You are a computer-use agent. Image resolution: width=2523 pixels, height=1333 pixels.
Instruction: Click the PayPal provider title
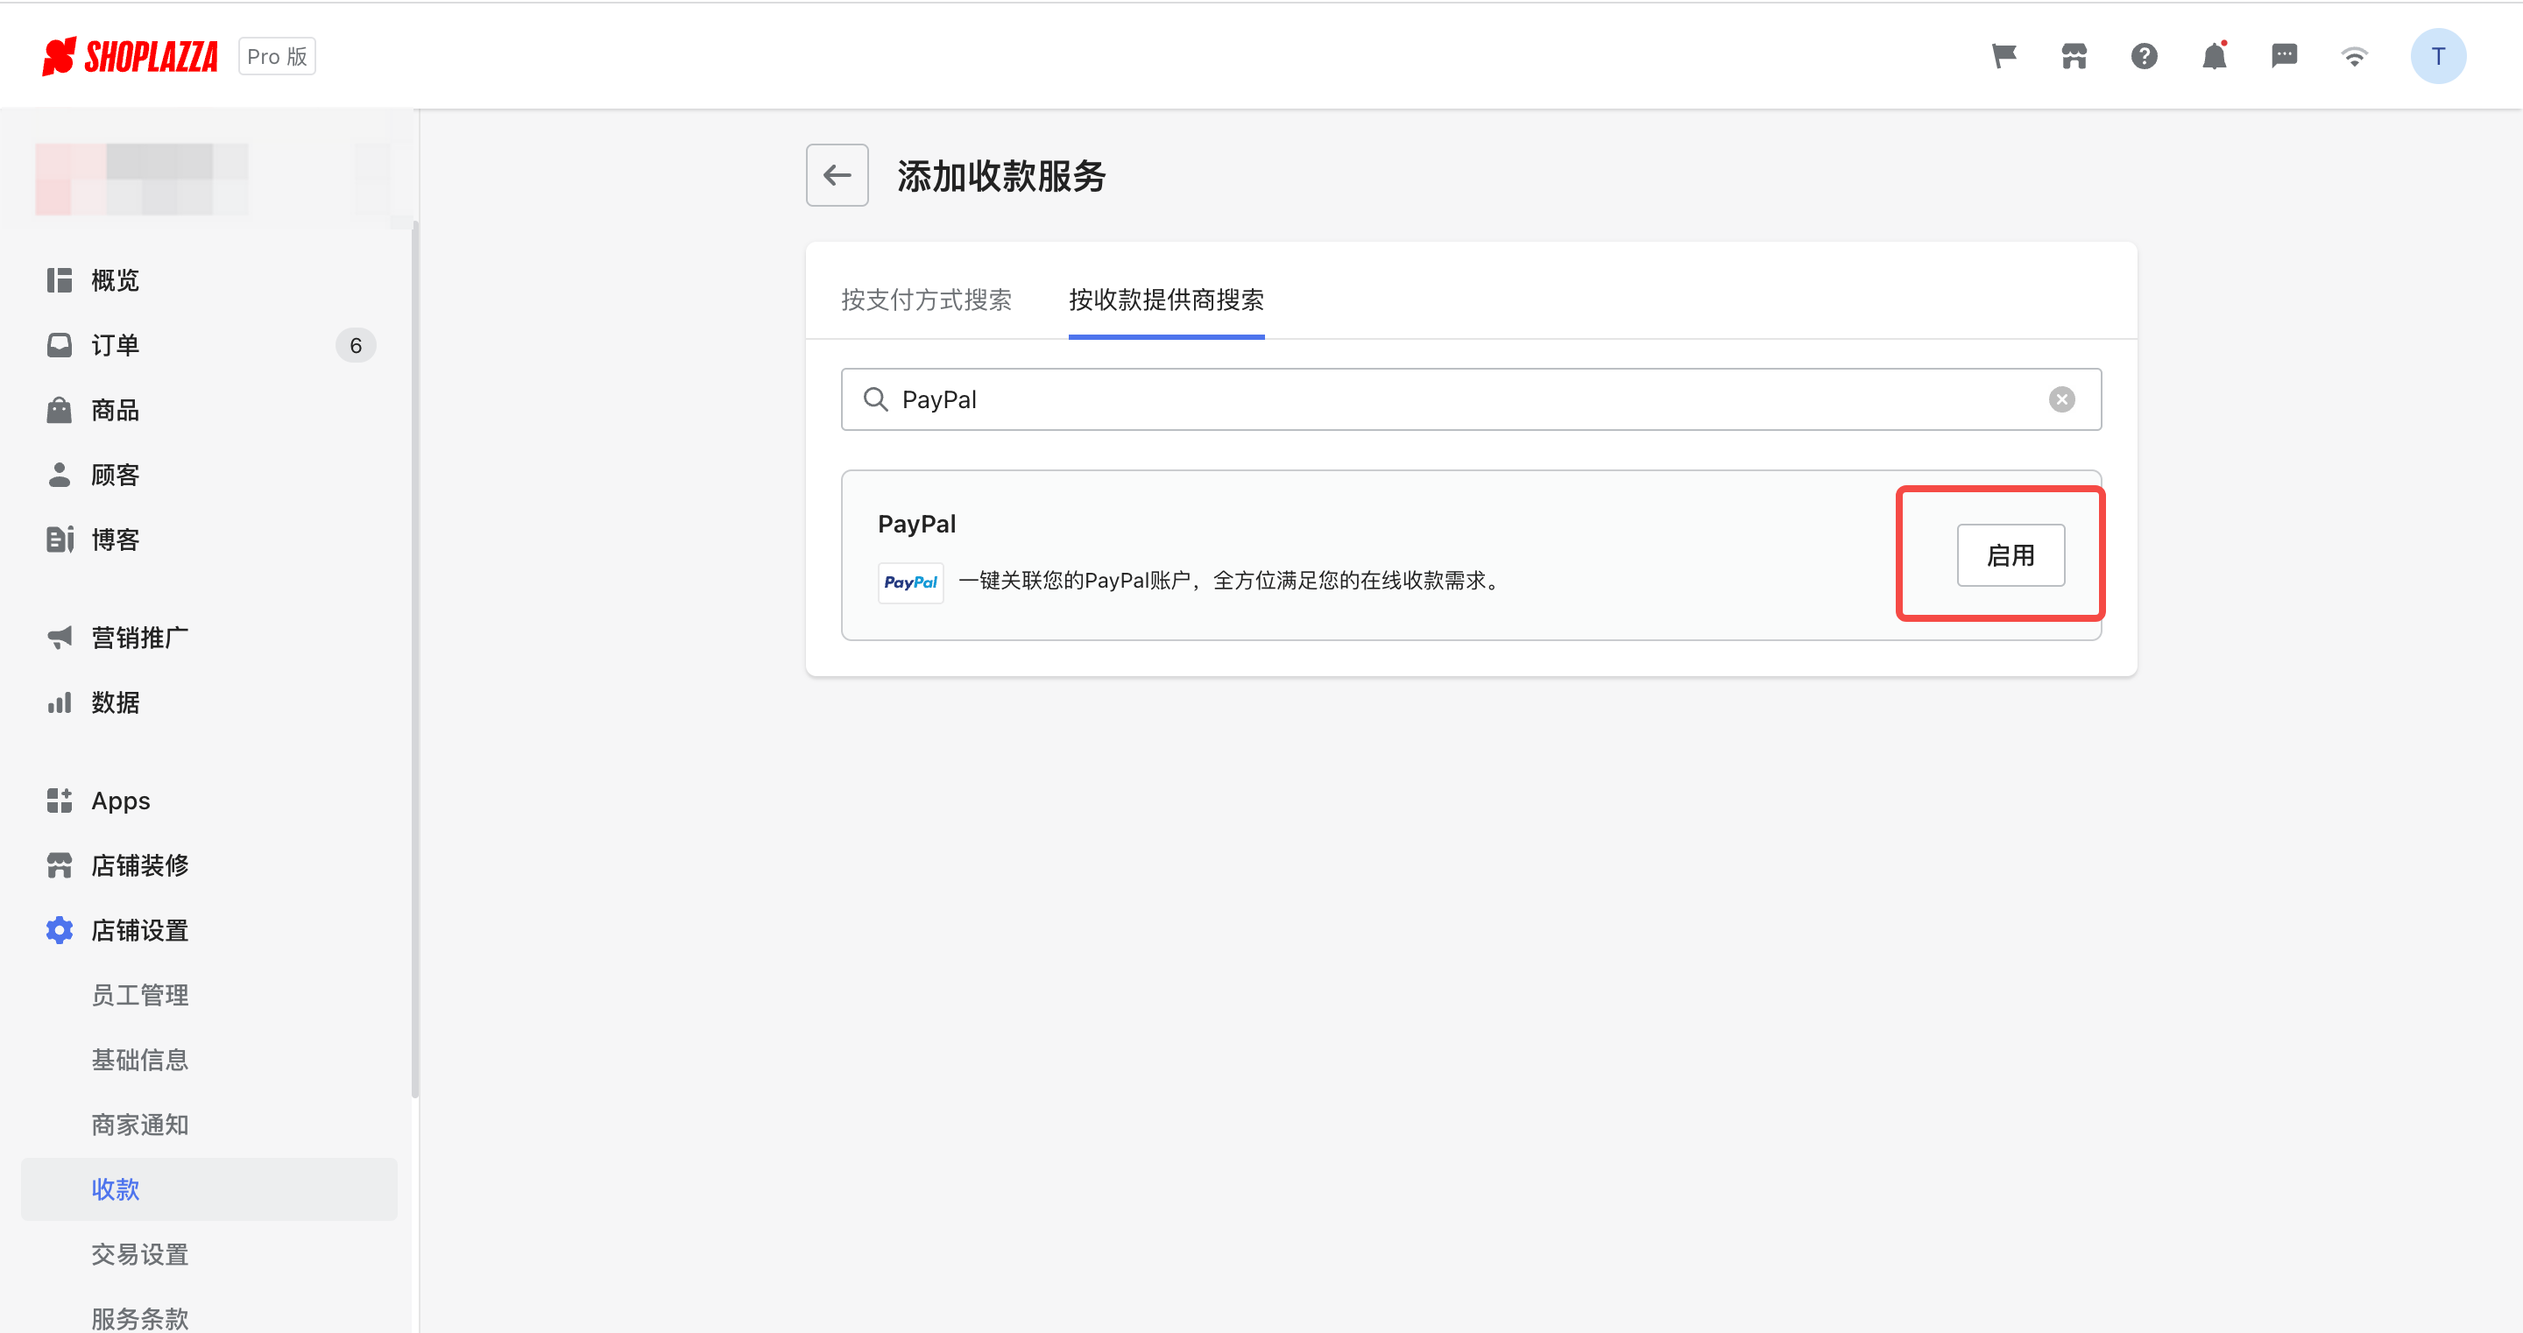pos(916,524)
